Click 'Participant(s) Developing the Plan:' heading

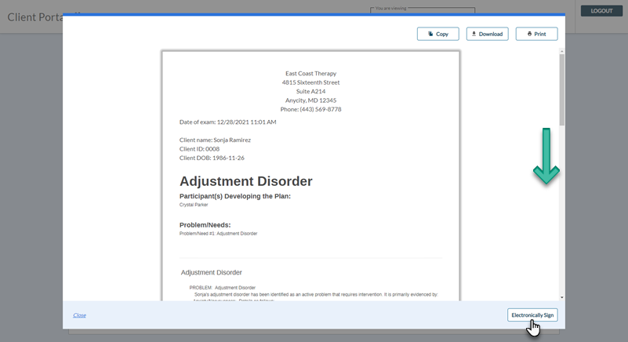tap(235, 196)
